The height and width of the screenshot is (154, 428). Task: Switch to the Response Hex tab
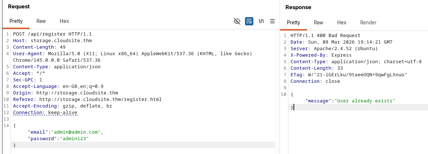coord(342,23)
